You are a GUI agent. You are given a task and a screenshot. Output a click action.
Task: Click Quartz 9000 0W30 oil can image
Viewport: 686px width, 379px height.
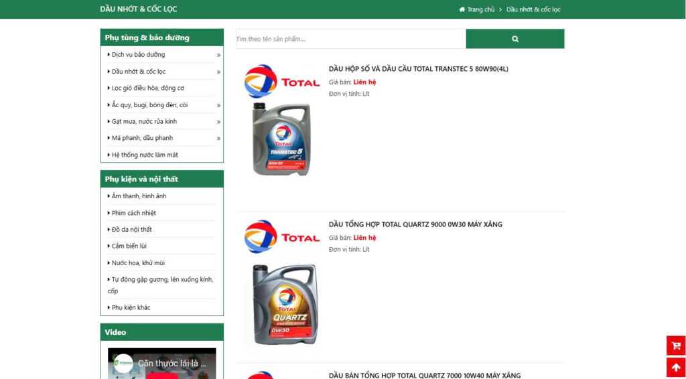click(285, 304)
